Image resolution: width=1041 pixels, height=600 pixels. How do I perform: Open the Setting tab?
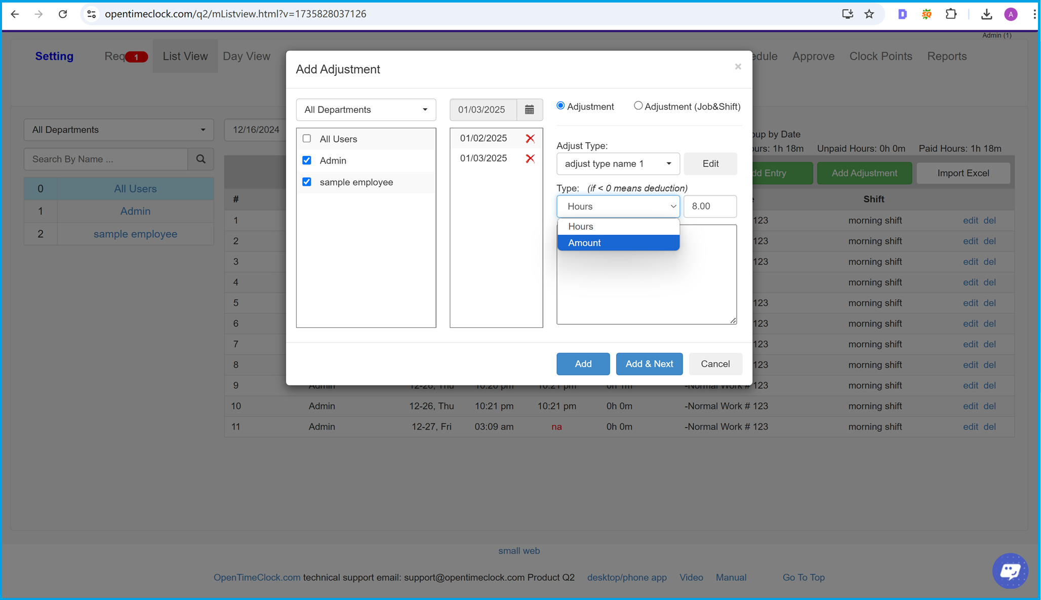54,56
